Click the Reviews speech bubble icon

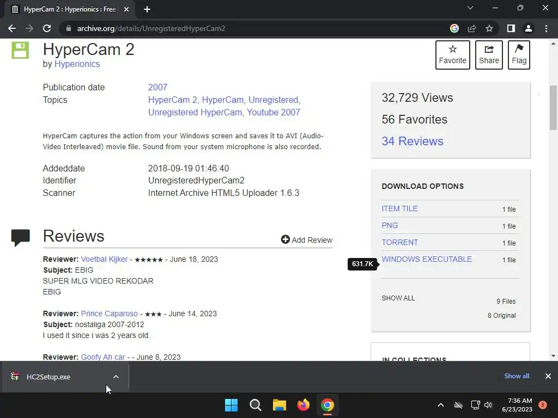click(21, 238)
